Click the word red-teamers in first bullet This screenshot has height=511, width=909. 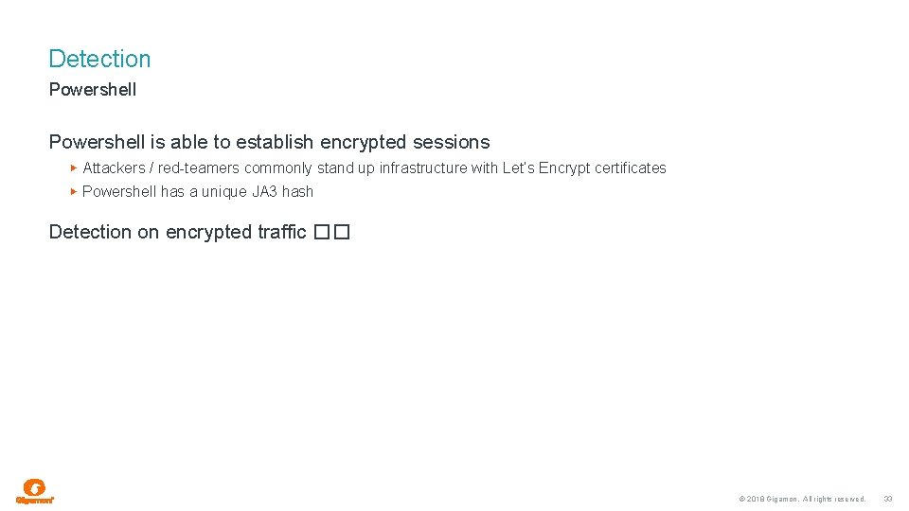[198, 168]
